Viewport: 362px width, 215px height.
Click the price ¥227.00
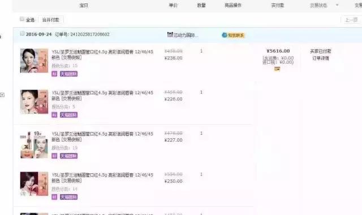[x=174, y=140]
